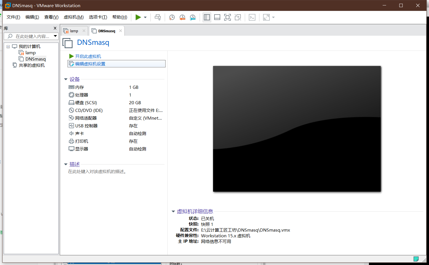Click the VM screen preview thumbnail

(x=297, y=129)
